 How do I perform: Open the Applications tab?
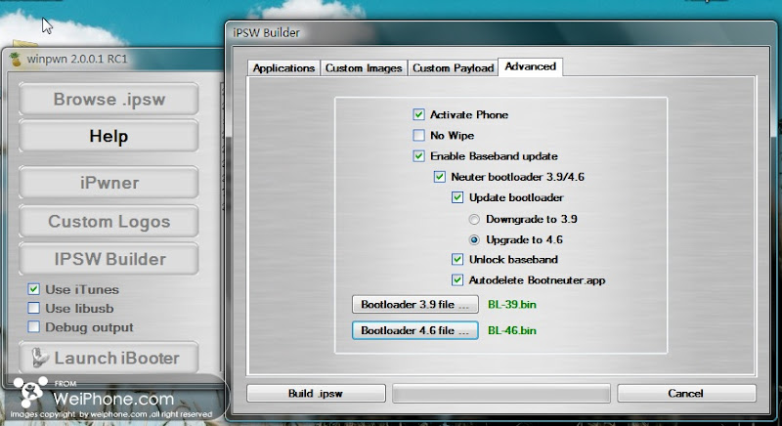pos(283,68)
